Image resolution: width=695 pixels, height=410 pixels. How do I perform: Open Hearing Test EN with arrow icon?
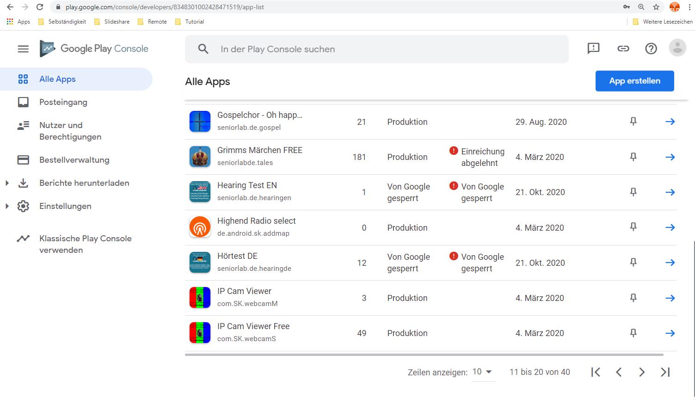pyautogui.click(x=670, y=192)
